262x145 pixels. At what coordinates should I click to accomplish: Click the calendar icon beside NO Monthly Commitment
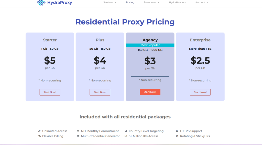[78, 131]
